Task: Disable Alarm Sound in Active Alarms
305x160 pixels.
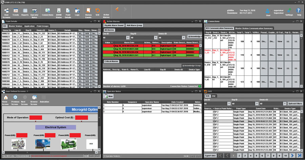Action: 114,25
